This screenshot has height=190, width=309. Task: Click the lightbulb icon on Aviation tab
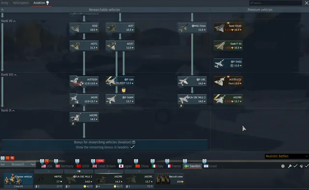(x=47, y=3)
